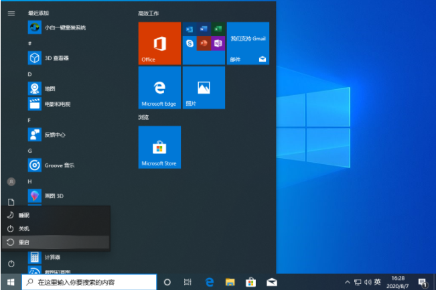Open the Microsoft Store tile

(x=159, y=147)
